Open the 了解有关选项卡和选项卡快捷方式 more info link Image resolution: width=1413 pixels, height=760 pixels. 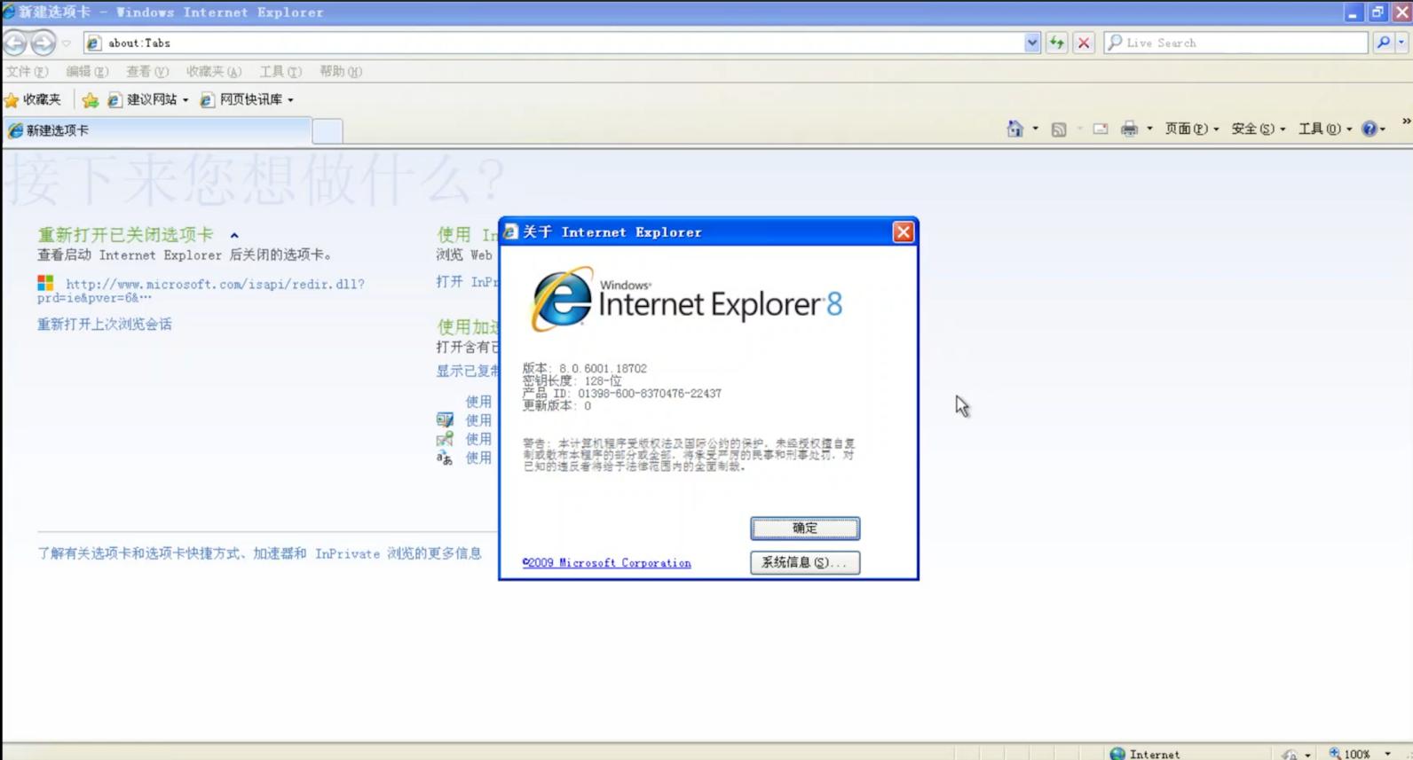(x=259, y=553)
